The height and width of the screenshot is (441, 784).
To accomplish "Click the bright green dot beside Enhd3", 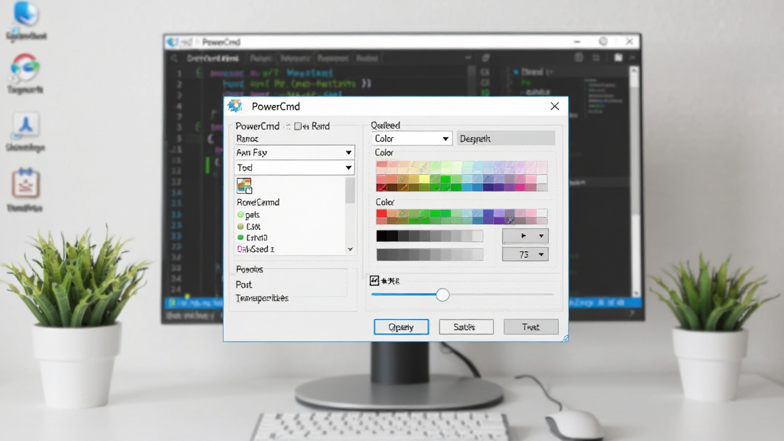I will (240, 237).
